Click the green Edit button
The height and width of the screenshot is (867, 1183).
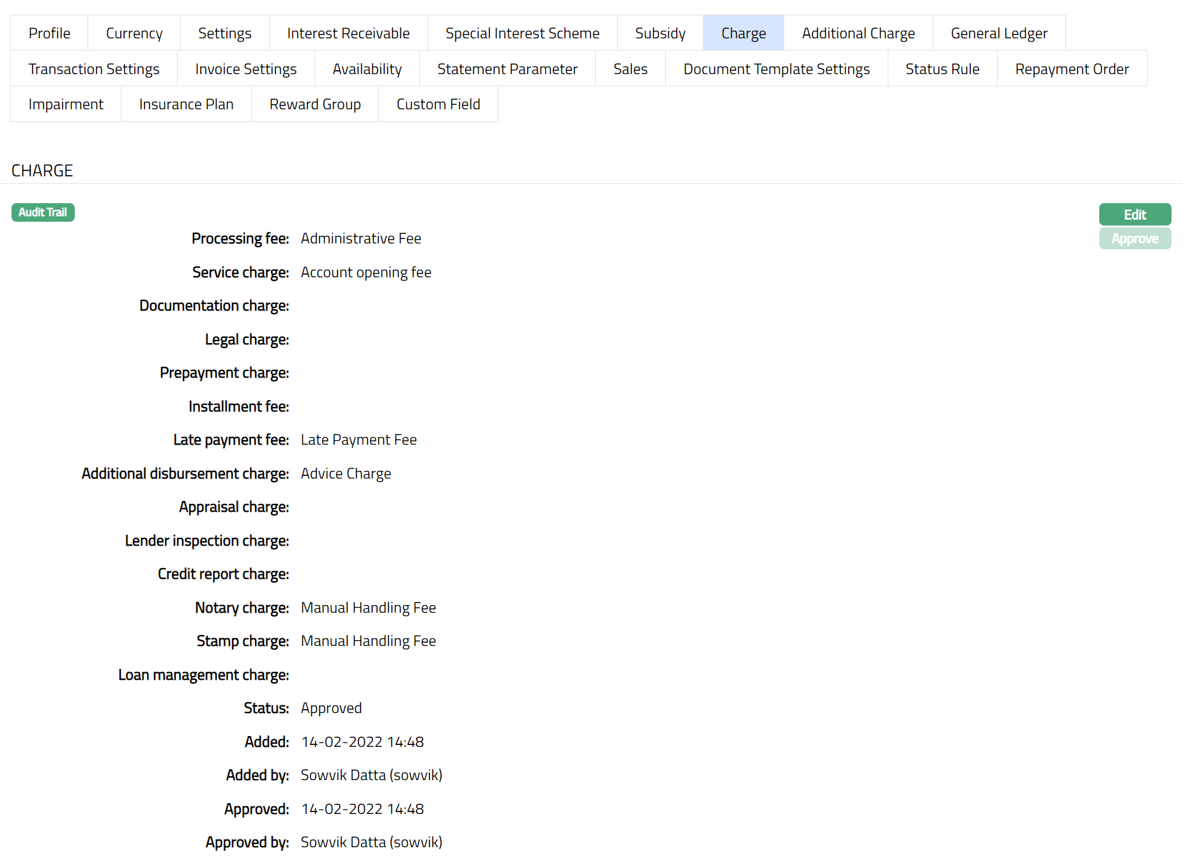tap(1134, 215)
